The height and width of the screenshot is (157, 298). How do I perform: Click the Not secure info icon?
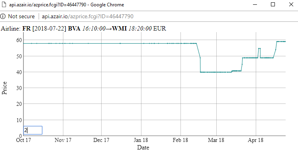pyautogui.click(x=3, y=16)
